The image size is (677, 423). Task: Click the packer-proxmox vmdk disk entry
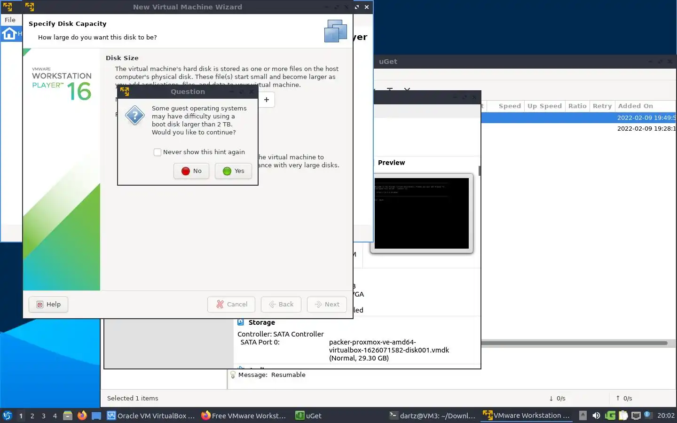[x=389, y=350]
